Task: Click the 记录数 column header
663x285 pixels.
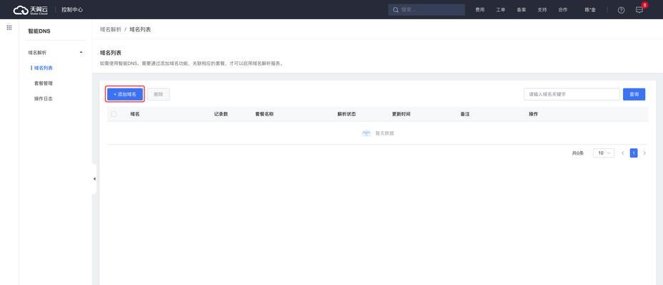Action: (221, 114)
